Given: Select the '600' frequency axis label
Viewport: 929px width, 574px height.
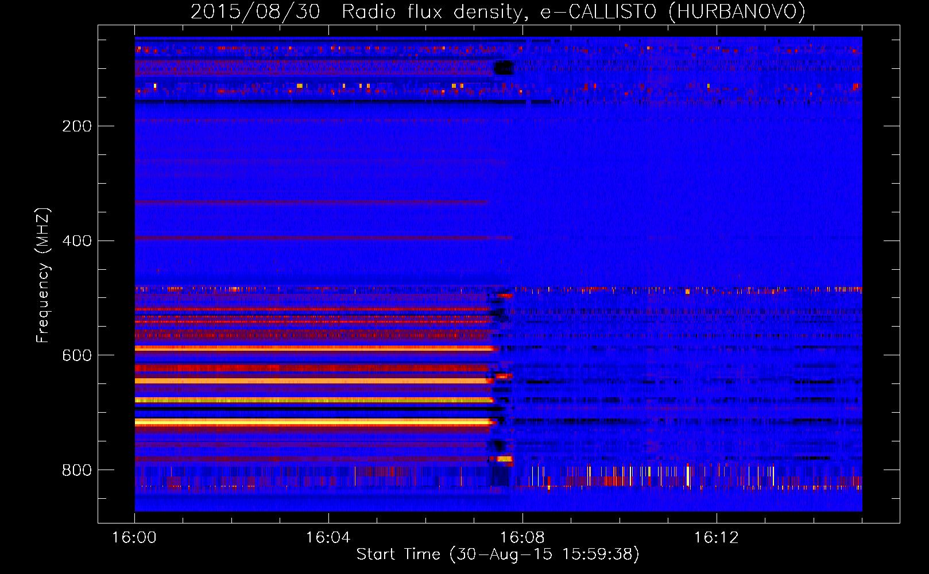Looking at the screenshot, I should (x=77, y=355).
